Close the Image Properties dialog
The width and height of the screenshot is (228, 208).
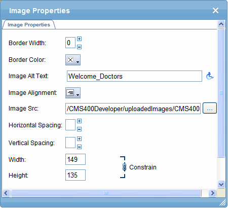pos(215,11)
